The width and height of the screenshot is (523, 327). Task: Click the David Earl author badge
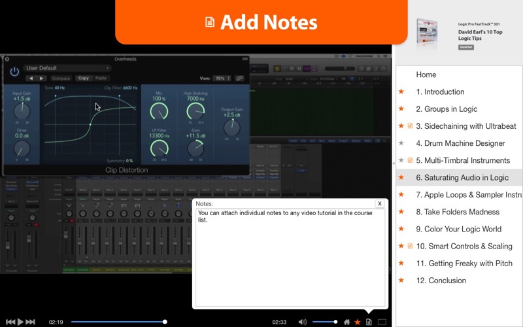pyautogui.click(x=466, y=47)
